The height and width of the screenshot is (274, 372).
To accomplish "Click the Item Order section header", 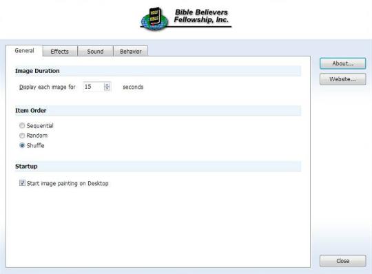I will [x=158, y=110].
